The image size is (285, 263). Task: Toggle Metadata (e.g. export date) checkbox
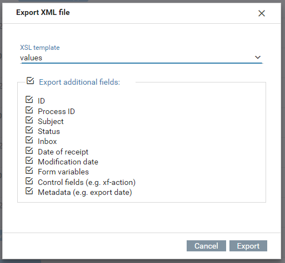click(29, 191)
